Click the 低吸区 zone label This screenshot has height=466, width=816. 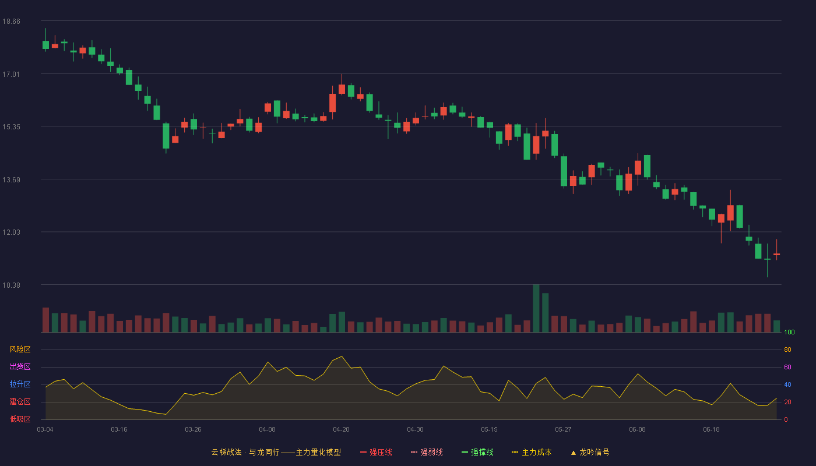point(20,419)
